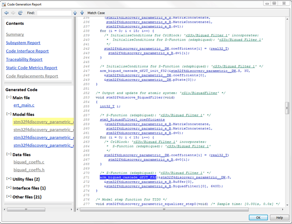Collapse the Model files section

[x=9, y=114]
